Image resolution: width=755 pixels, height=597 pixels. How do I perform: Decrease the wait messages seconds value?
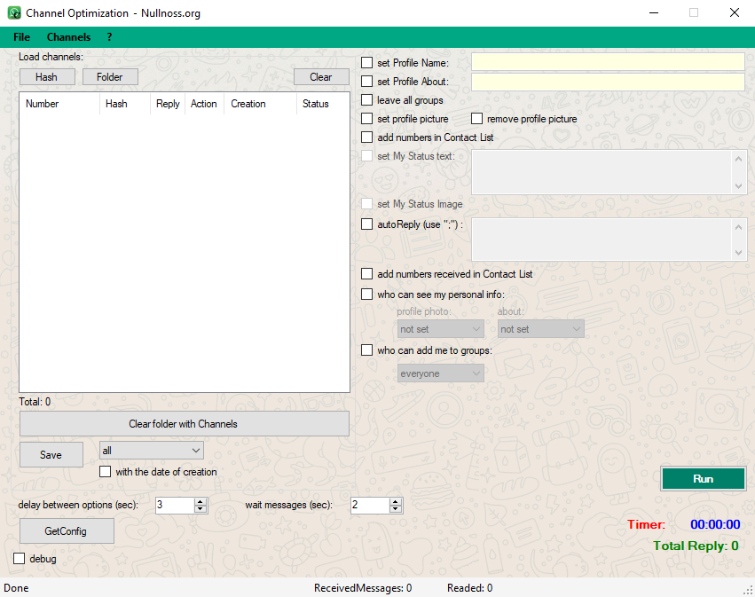[x=396, y=509]
